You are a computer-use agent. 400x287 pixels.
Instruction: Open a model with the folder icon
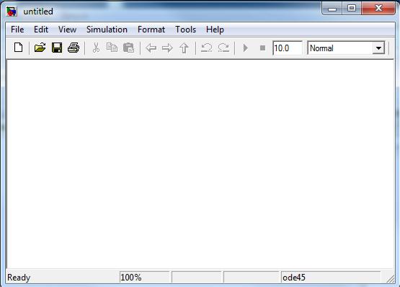point(40,48)
